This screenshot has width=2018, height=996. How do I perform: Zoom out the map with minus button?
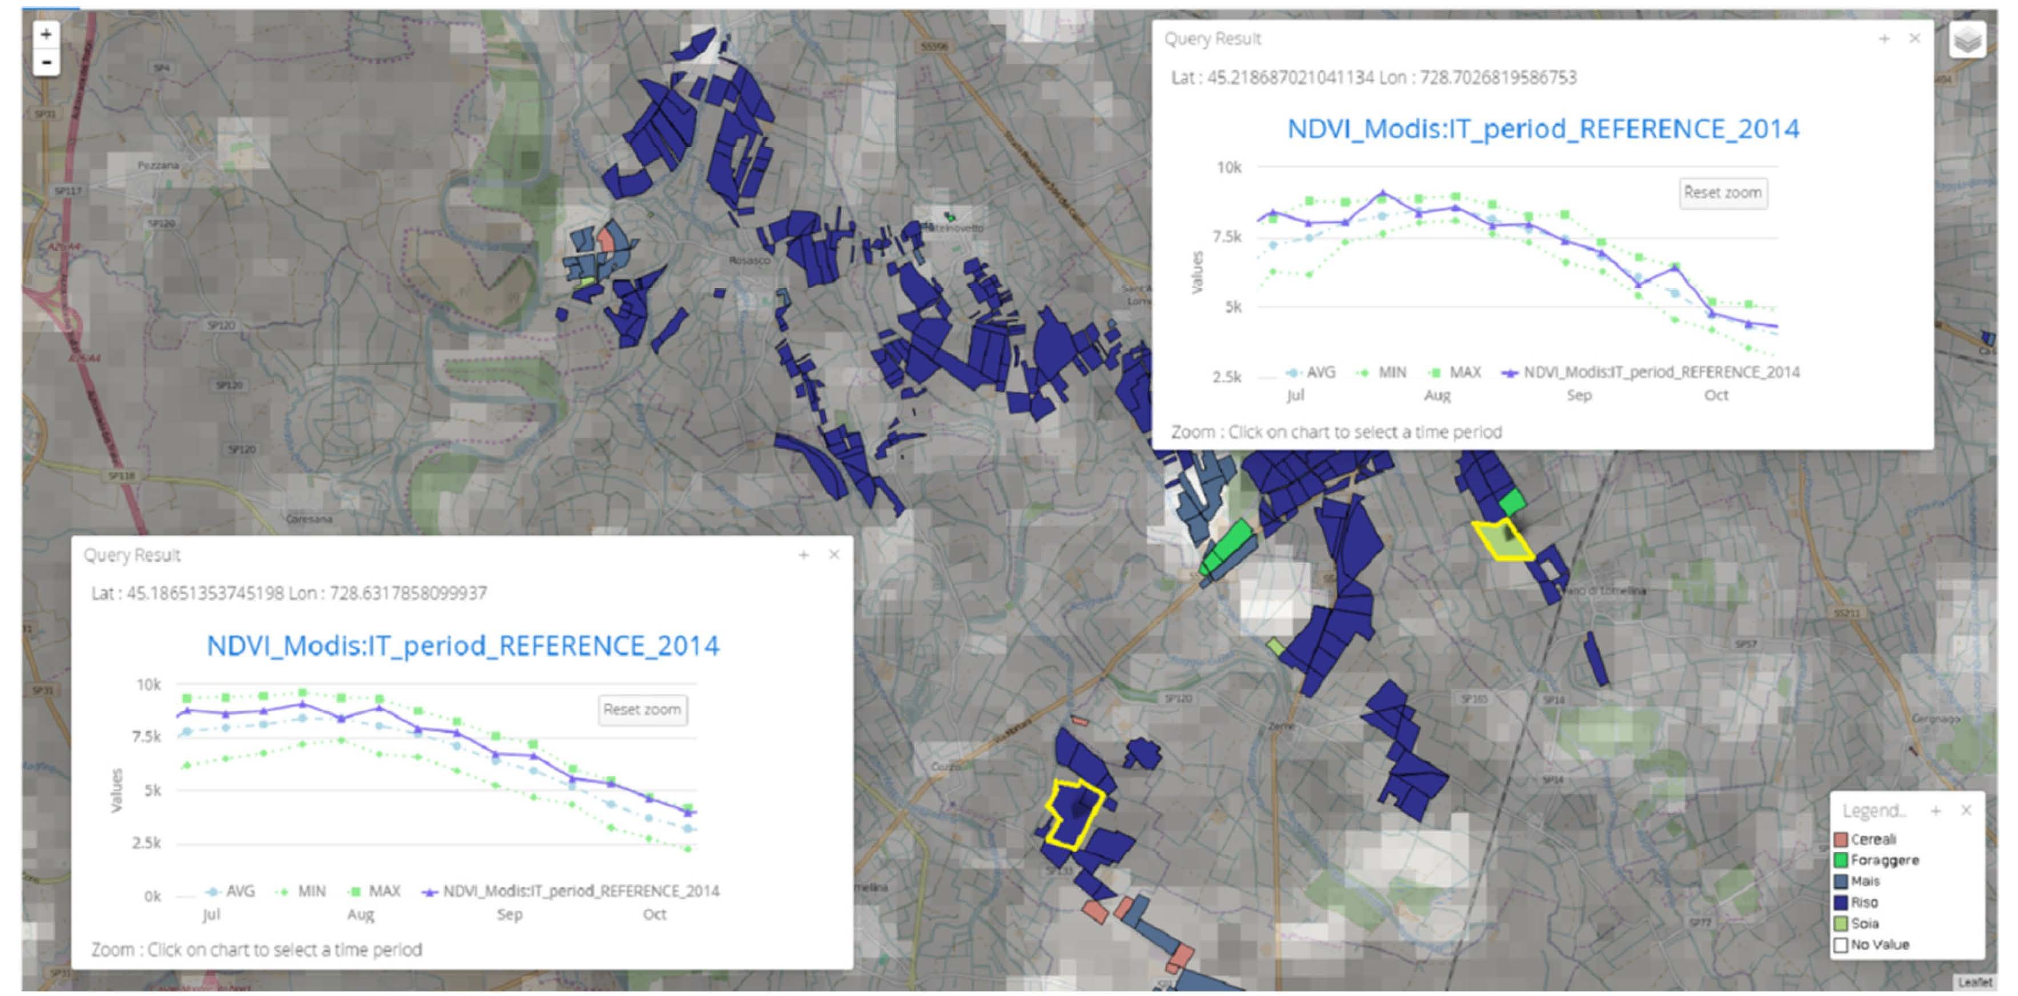click(x=46, y=62)
